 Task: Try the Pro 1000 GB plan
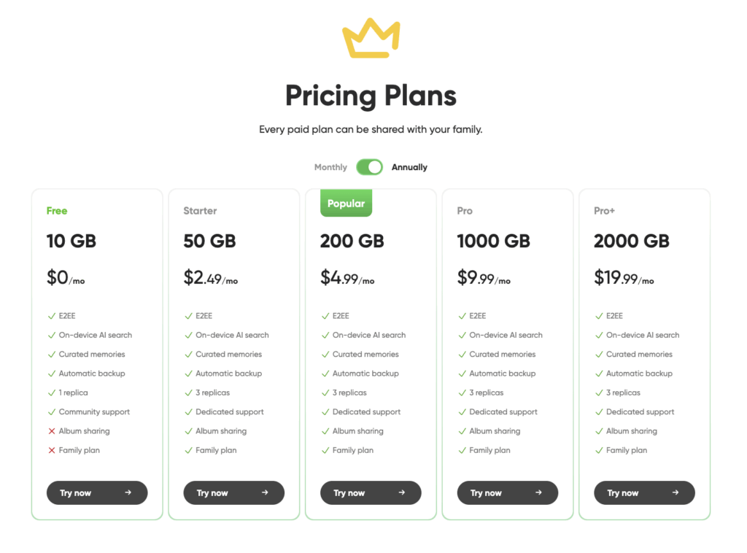[x=508, y=492]
